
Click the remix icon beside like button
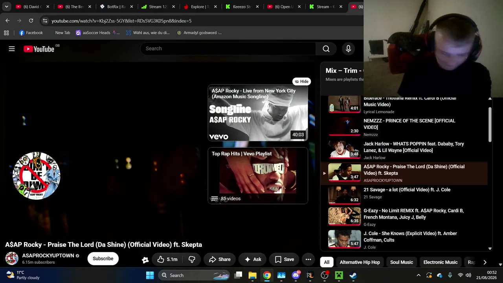pyautogui.click(x=145, y=259)
